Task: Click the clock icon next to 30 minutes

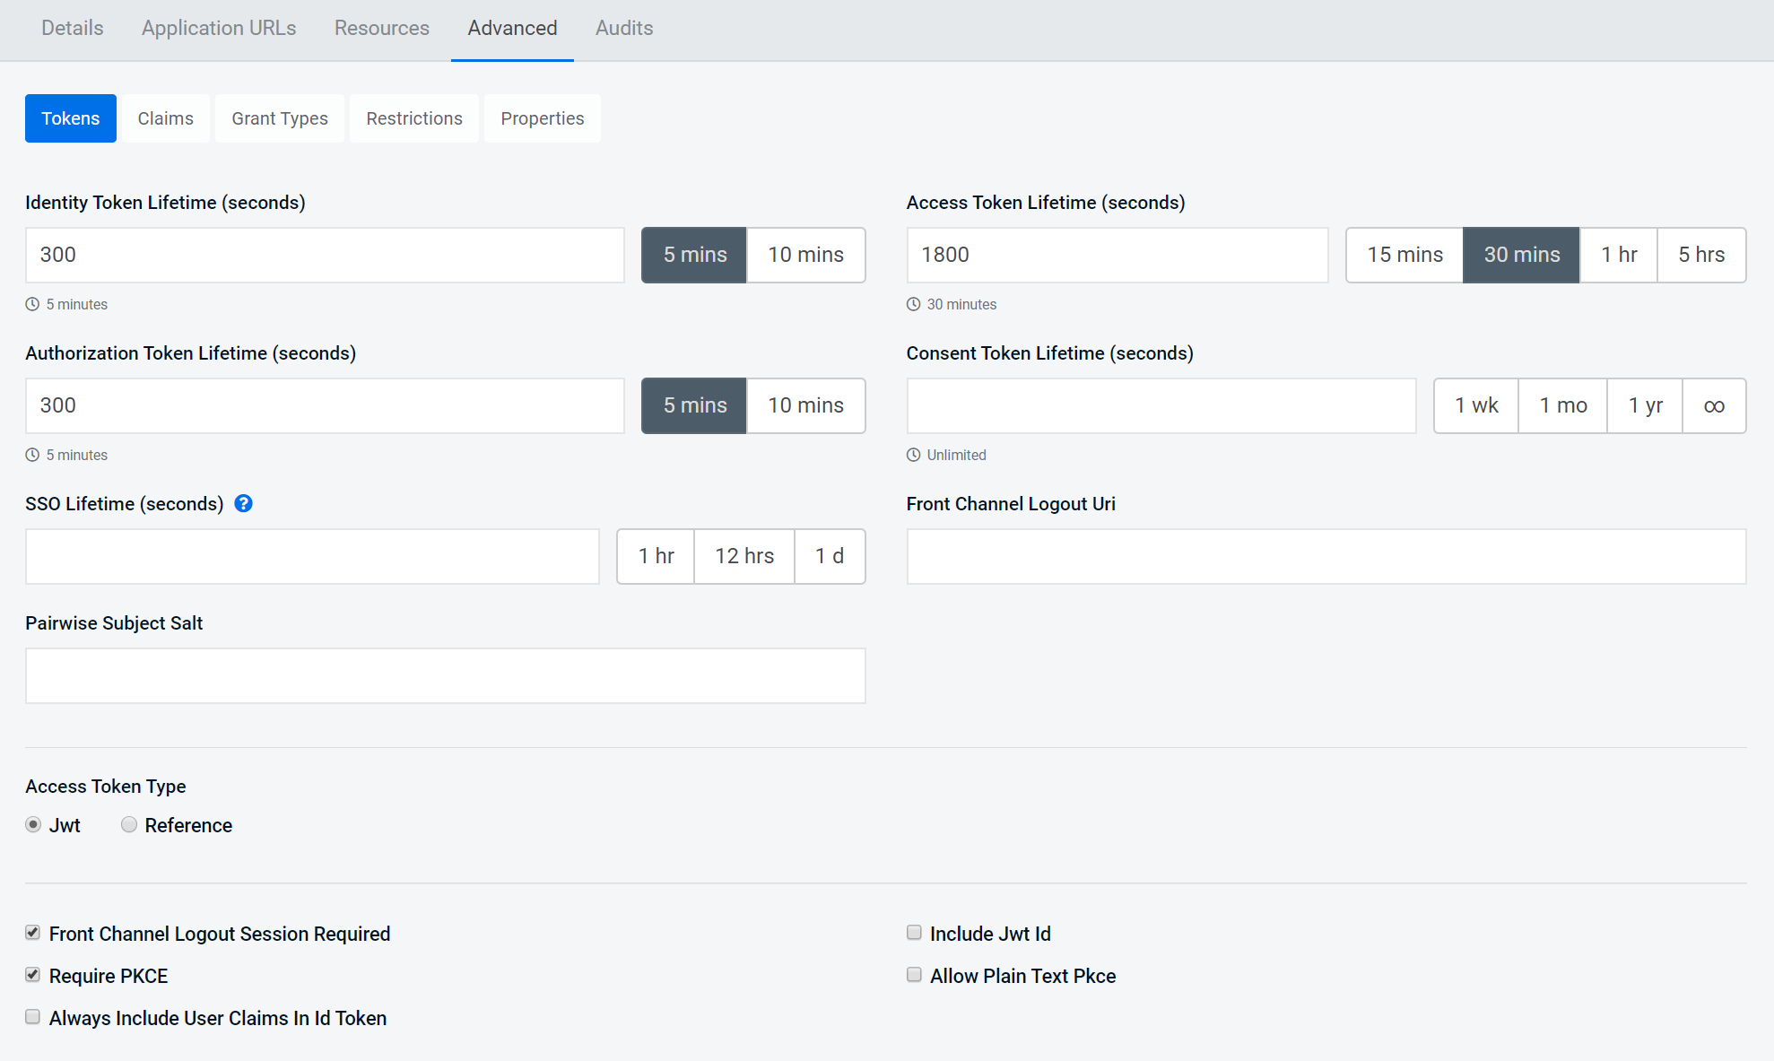Action: click(913, 303)
